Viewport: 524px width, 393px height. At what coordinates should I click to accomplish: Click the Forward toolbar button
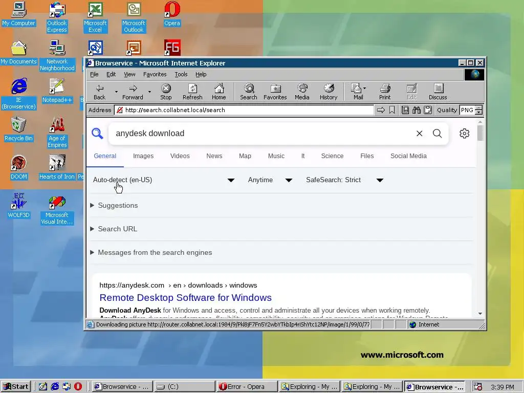[133, 92]
